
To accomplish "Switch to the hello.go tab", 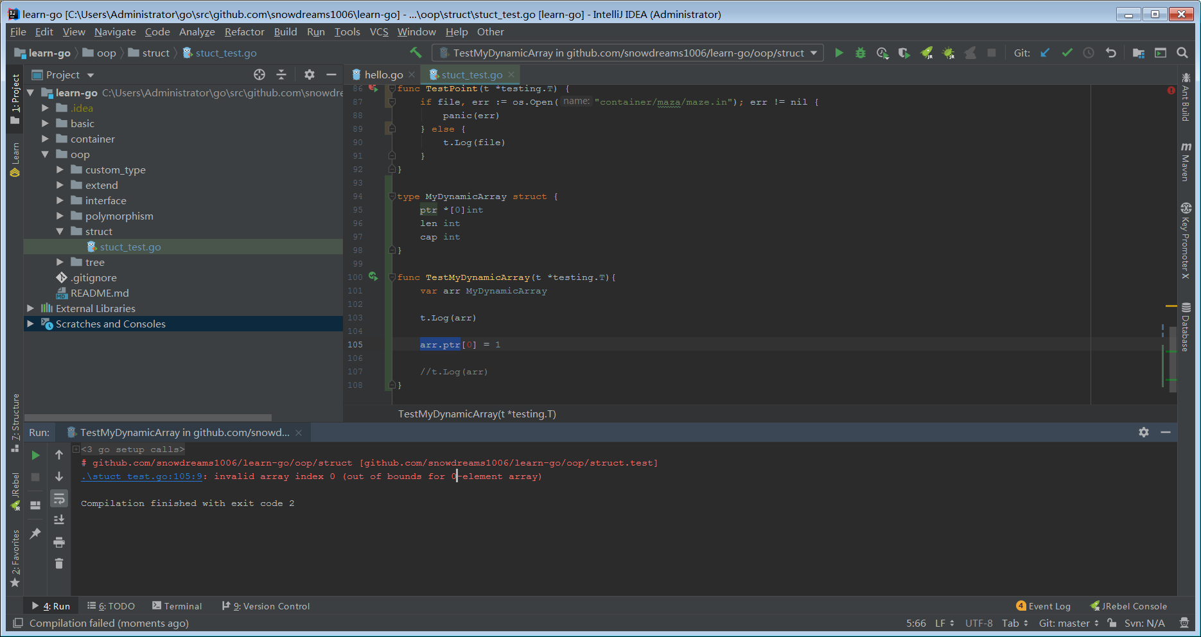I will click(x=383, y=74).
